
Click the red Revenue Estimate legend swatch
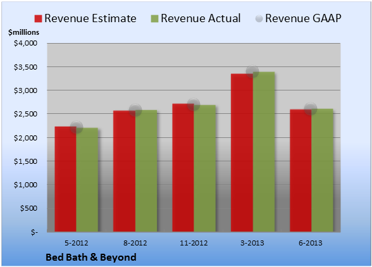click(x=38, y=19)
